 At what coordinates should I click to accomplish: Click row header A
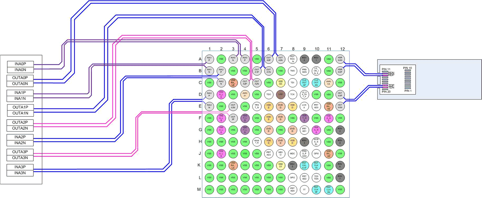click(199, 59)
